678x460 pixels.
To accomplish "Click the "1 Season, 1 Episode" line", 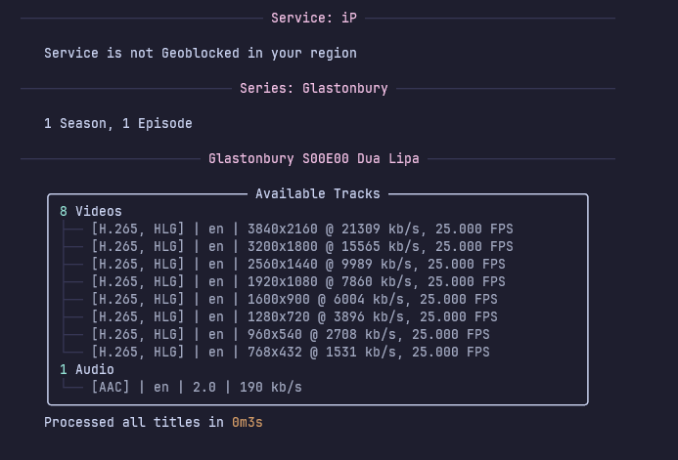I will pos(117,124).
